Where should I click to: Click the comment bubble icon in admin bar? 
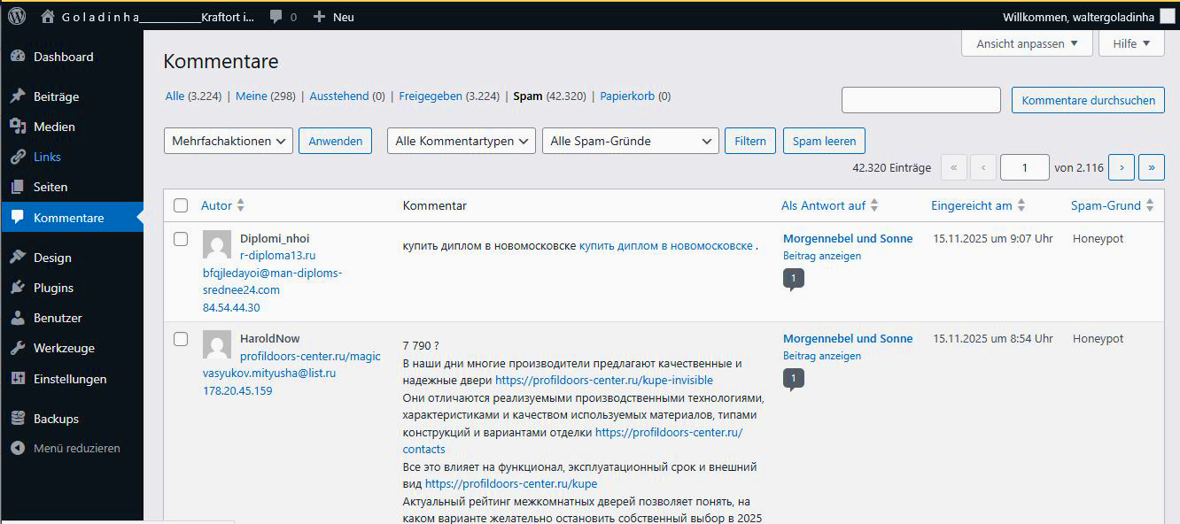tap(276, 17)
